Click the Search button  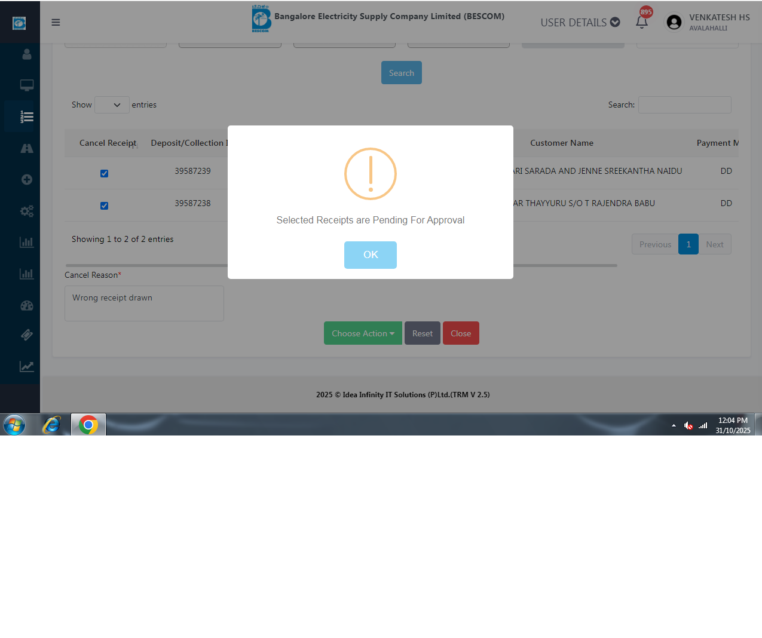[402, 73]
